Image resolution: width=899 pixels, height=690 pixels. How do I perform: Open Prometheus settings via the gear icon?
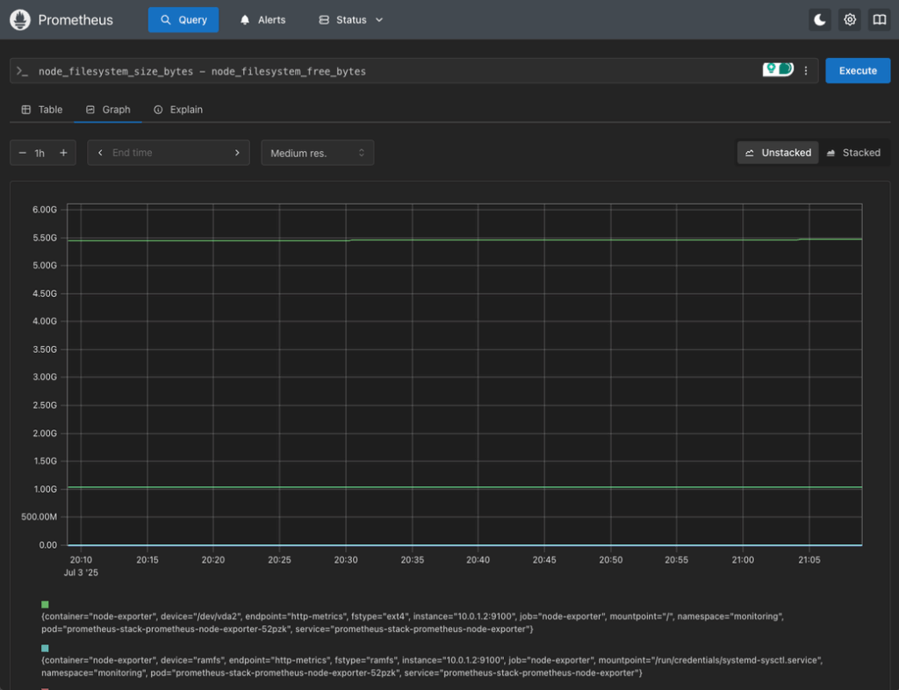(x=849, y=19)
